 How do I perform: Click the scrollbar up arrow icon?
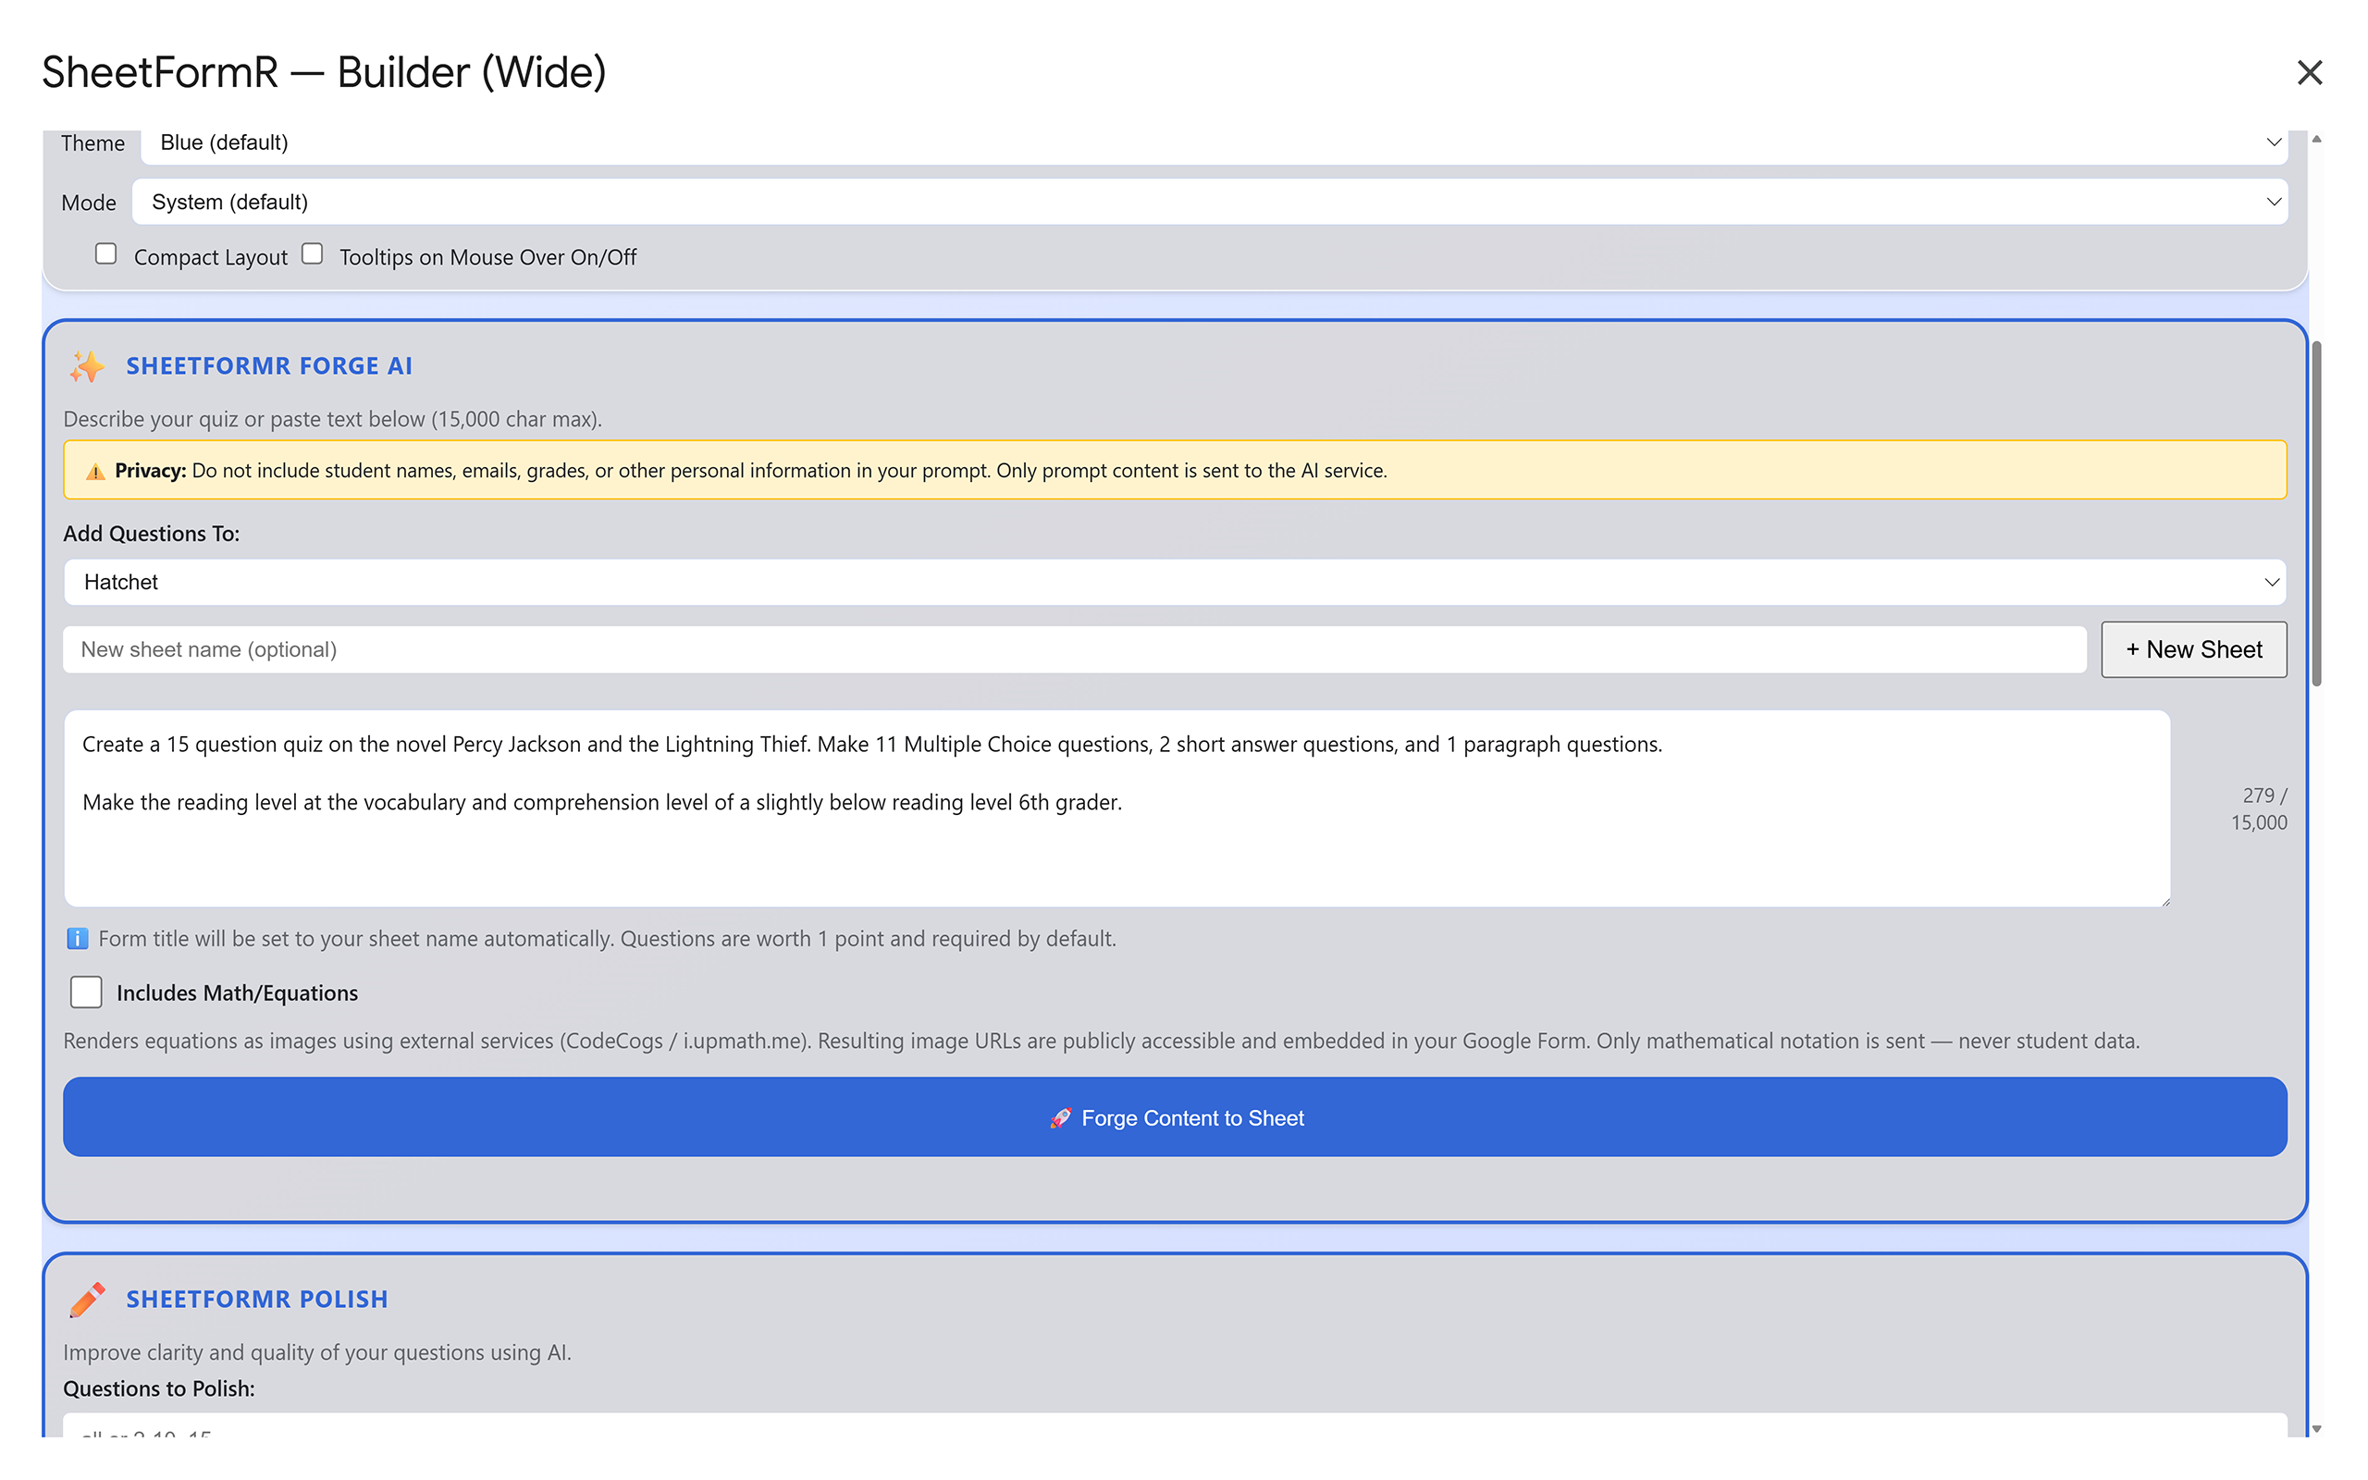(x=2317, y=140)
